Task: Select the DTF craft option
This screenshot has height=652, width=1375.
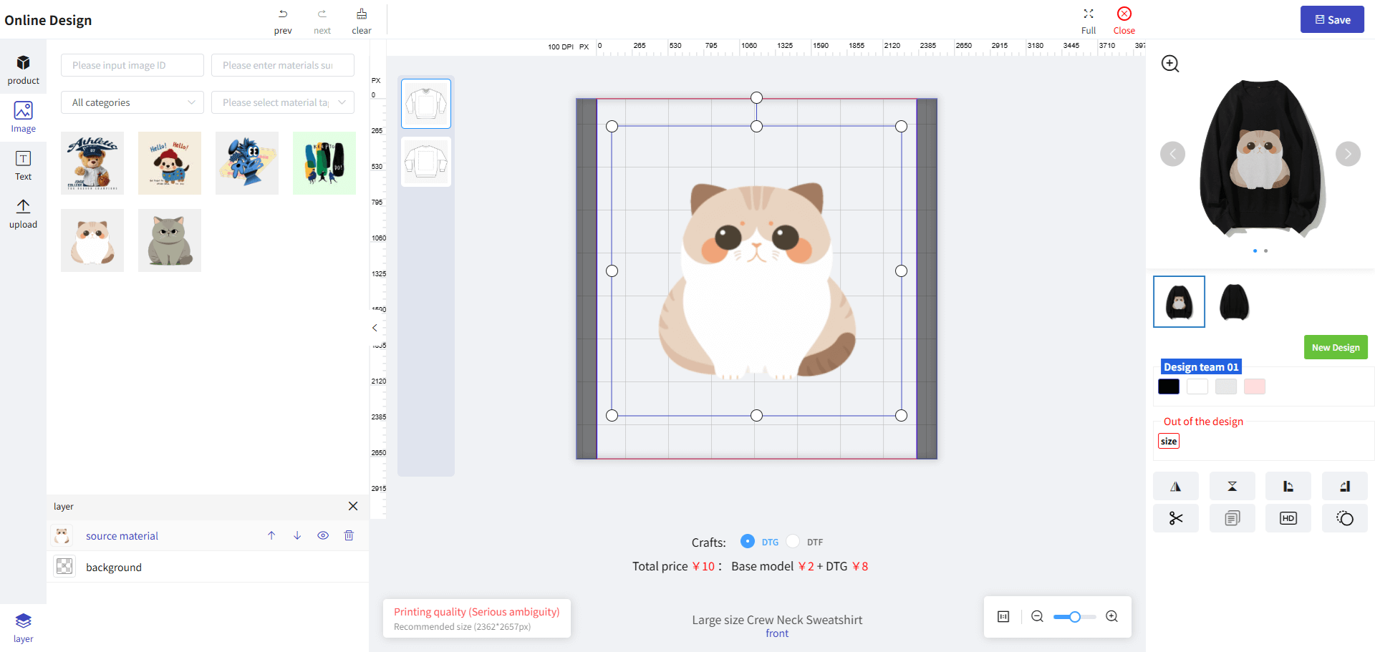Action: point(793,541)
